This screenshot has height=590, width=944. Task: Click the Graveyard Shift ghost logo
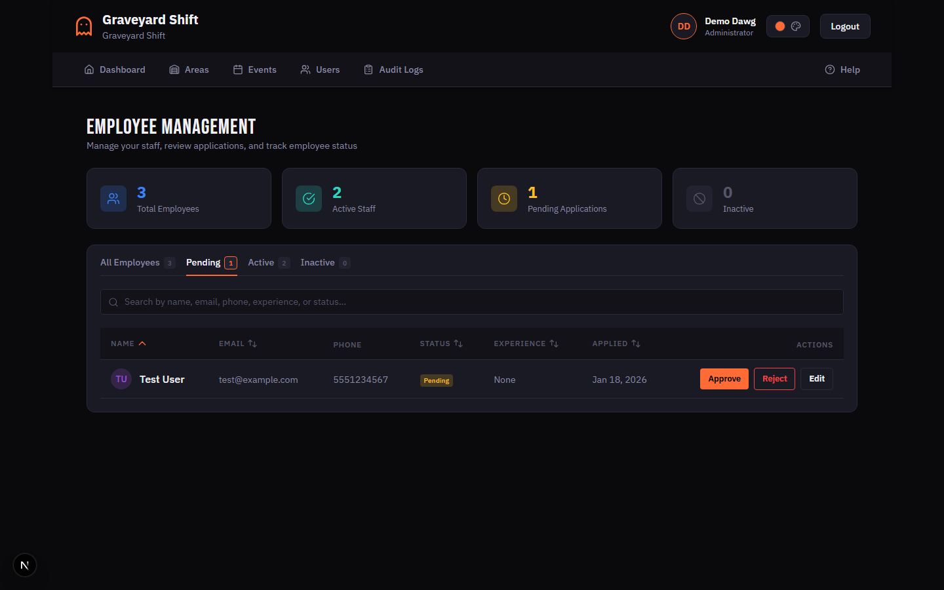pyautogui.click(x=84, y=27)
